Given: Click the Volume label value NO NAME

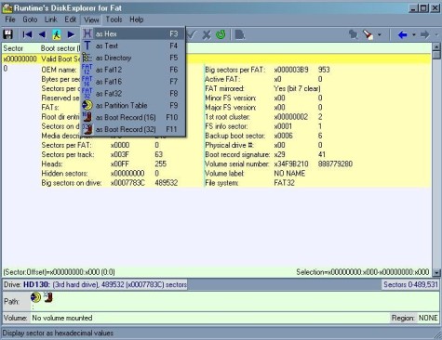Looking at the screenshot, I should pos(289,174).
